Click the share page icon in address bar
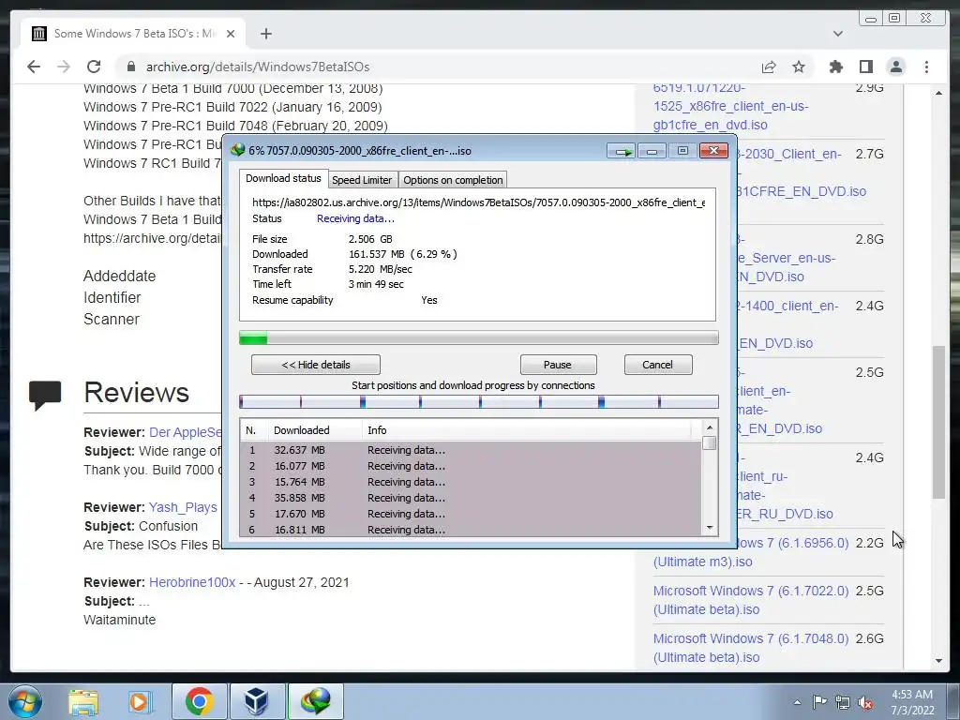The image size is (960, 720). tap(769, 67)
